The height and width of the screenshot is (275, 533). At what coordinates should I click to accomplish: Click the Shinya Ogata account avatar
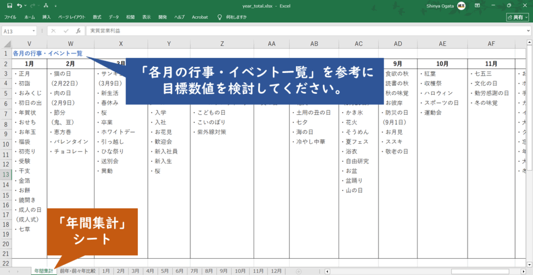(x=461, y=6)
